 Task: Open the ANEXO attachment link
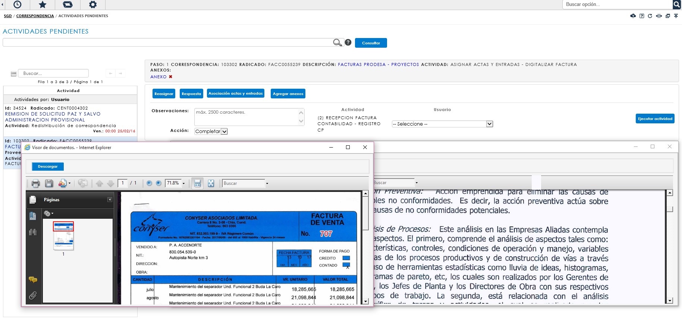[x=158, y=77]
